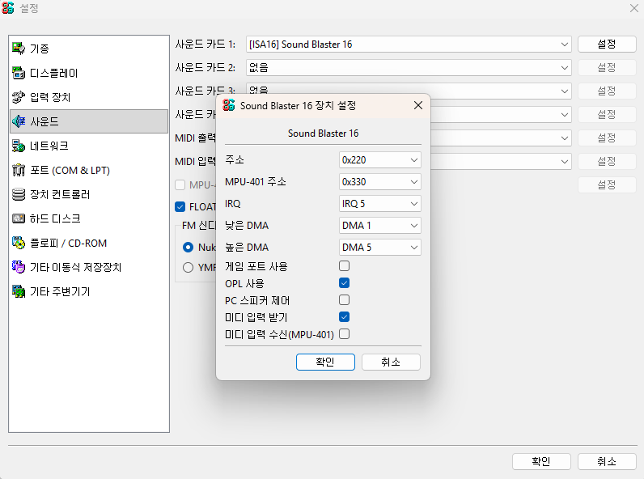Screen dimensions: 644x479
Task: Click the 기타 이동식 저장장치 icon
Action: tap(19, 267)
